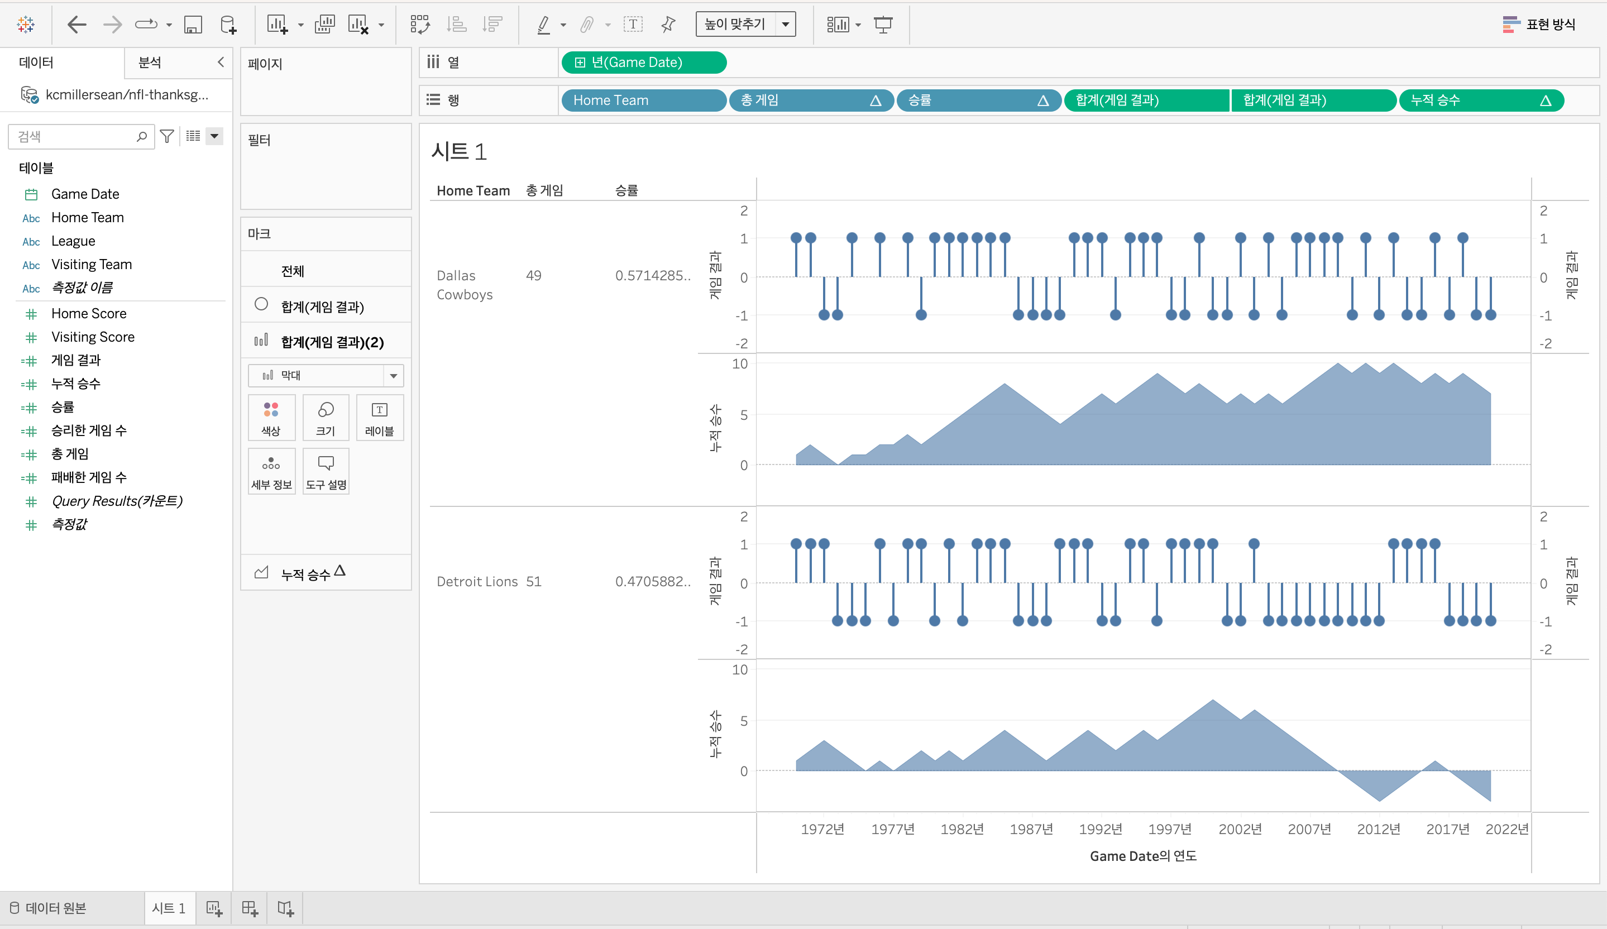Select the 패배한 게임 수 field
The height and width of the screenshot is (929, 1607).
point(89,477)
